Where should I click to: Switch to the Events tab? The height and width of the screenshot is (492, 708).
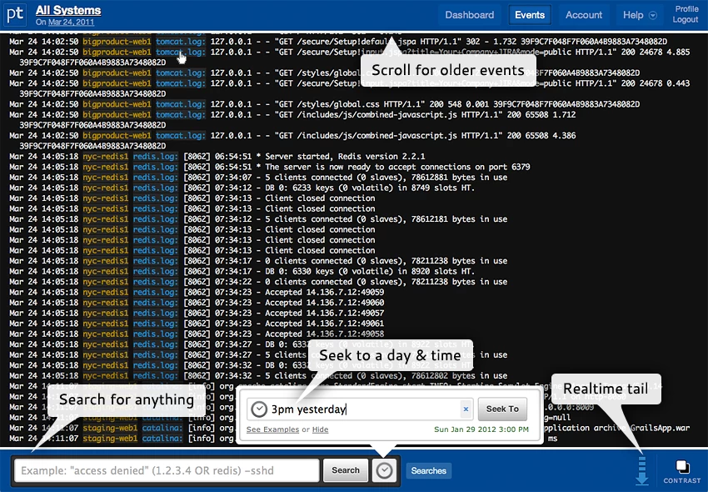[530, 15]
